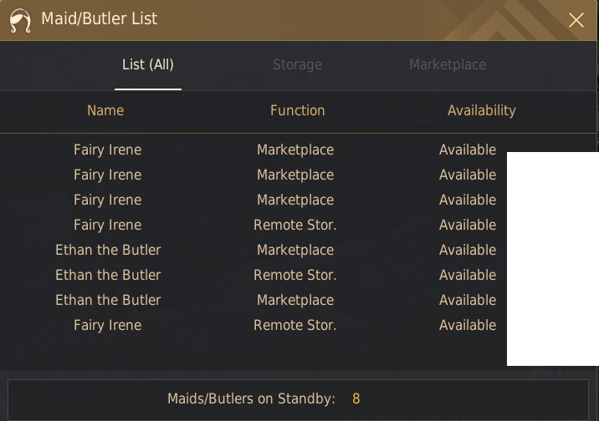Select the List (All) tab
This screenshot has height=421, width=599.
coord(148,64)
